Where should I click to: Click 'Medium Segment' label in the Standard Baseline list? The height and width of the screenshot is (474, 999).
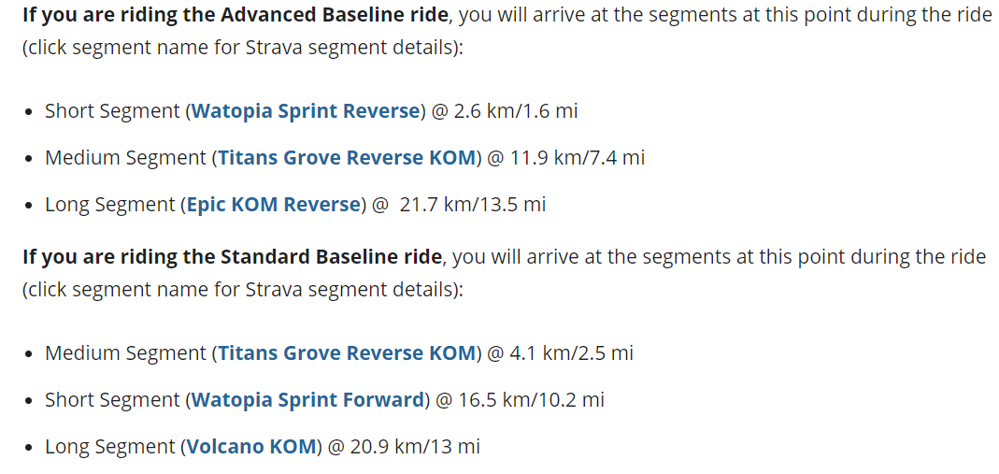(125, 352)
